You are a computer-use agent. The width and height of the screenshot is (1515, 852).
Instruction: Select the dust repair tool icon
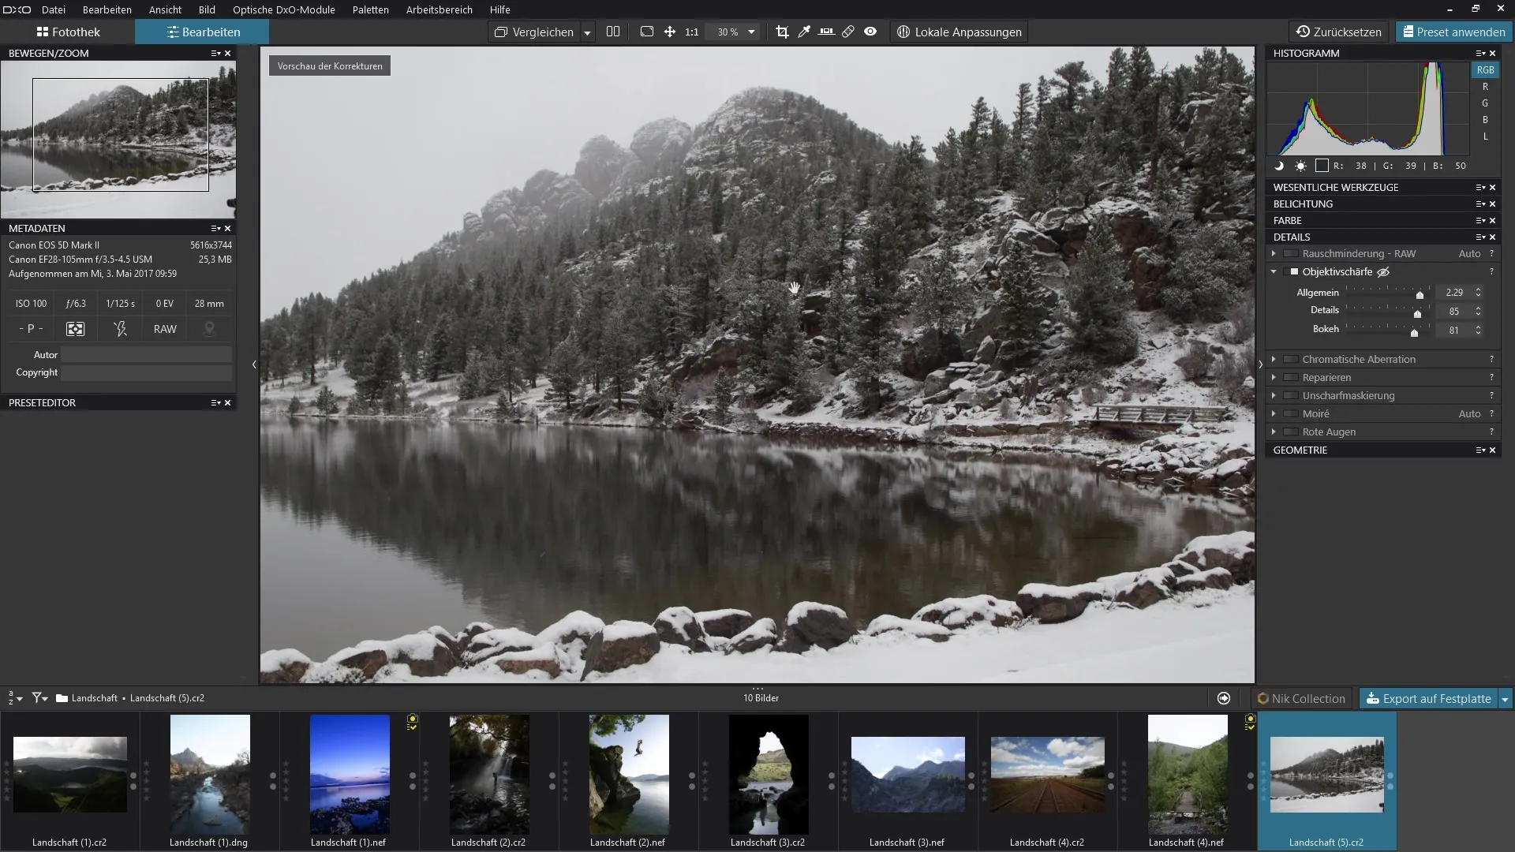coord(848,32)
